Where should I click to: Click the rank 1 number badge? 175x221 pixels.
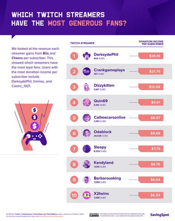coord(74,56)
